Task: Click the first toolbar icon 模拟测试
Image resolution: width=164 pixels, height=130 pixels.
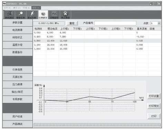Action: pyautogui.click(x=9, y=15)
